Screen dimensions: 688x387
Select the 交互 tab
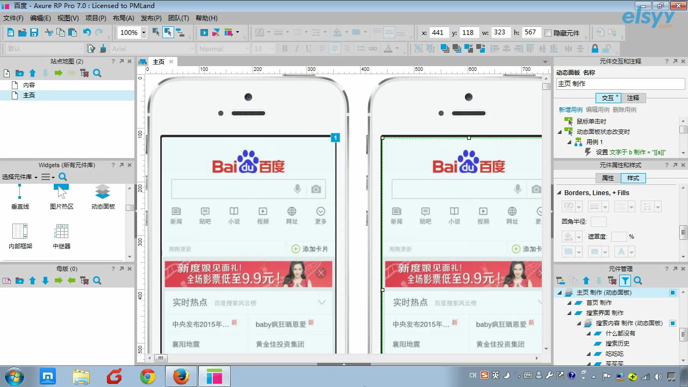[608, 98]
